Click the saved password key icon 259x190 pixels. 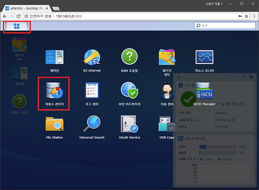point(240,16)
